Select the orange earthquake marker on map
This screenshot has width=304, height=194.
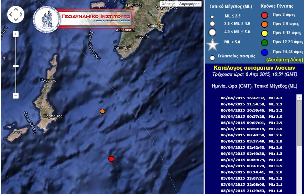pos(102,111)
